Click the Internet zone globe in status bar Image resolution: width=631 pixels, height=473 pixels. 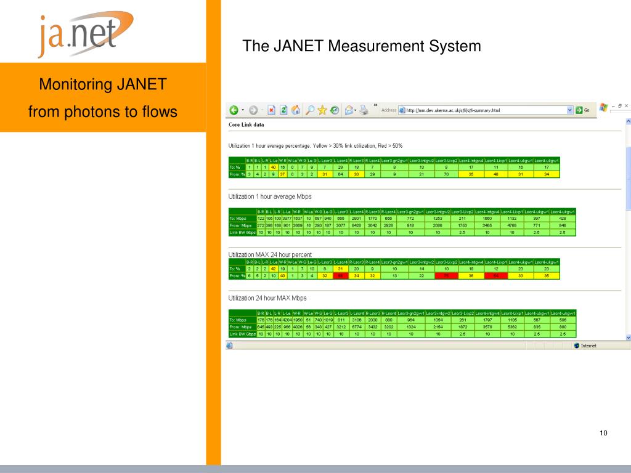pos(577,346)
